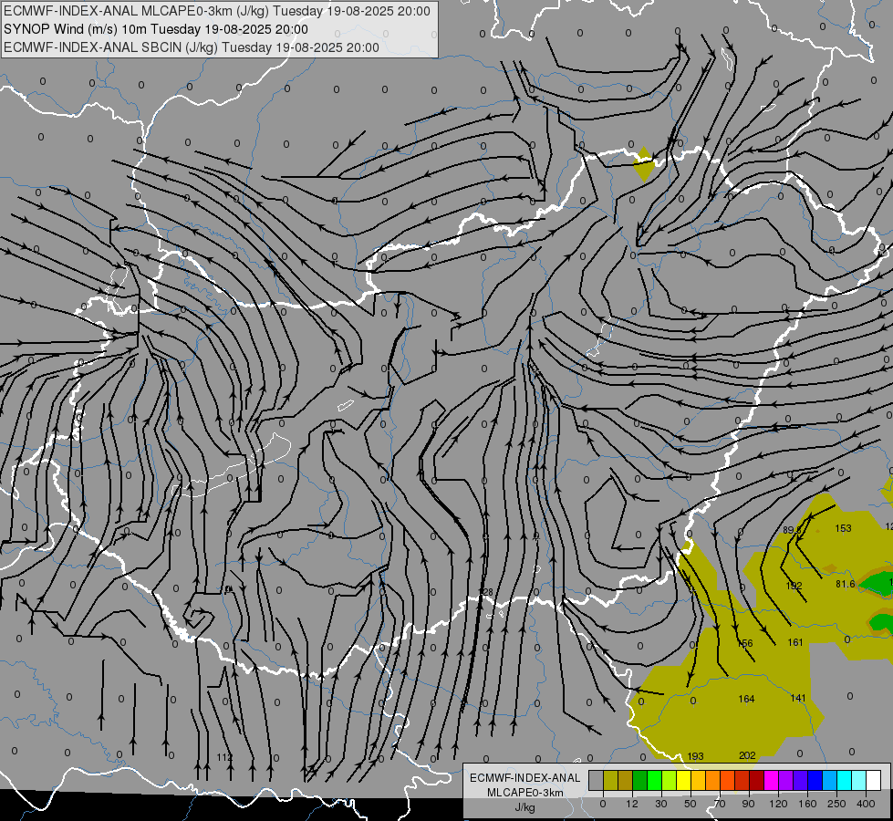
Task: Click the small olive diamond on the northern border
Action: point(644,164)
